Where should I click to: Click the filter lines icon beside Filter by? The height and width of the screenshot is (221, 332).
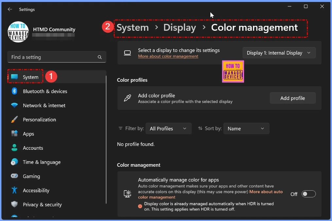point(120,128)
